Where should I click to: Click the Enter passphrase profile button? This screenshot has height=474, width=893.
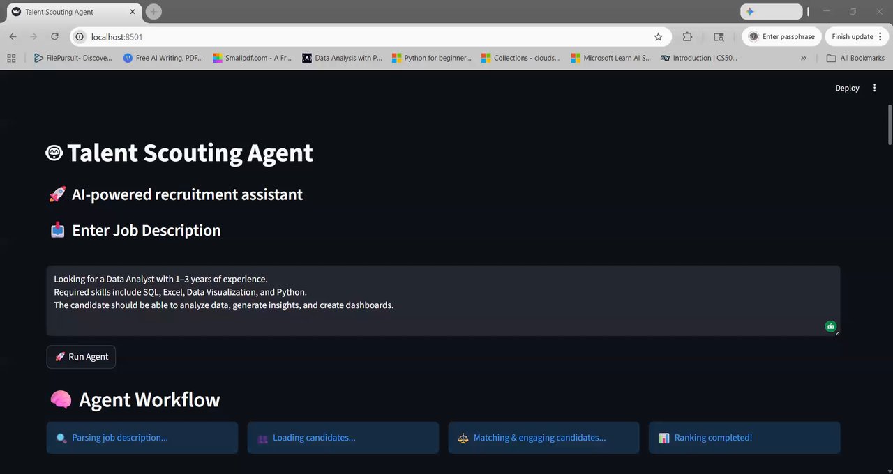coord(781,37)
